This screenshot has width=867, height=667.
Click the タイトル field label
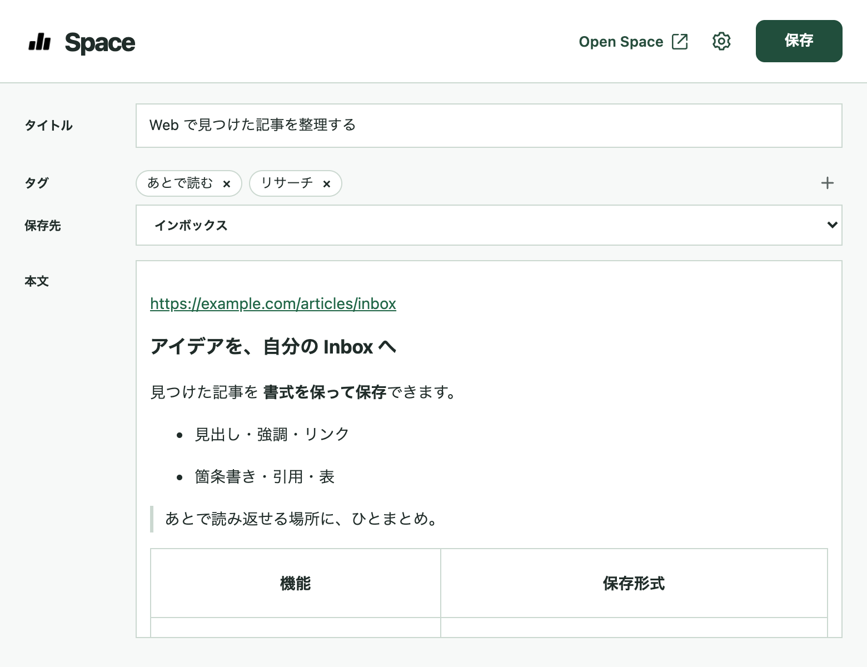coord(48,126)
